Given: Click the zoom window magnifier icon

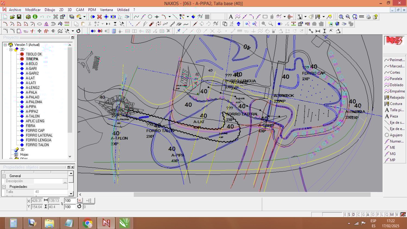Looking at the screenshot, I should tap(341, 17).
